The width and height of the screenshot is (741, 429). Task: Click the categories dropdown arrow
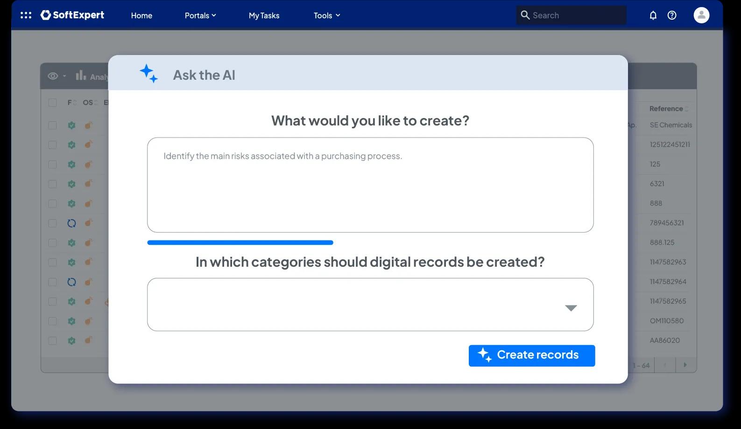[571, 308]
